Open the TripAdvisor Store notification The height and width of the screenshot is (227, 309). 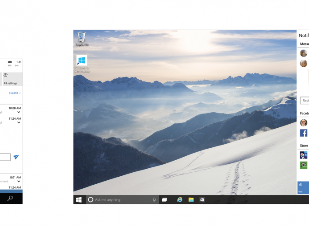pyautogui.click(x=304, y=165)
